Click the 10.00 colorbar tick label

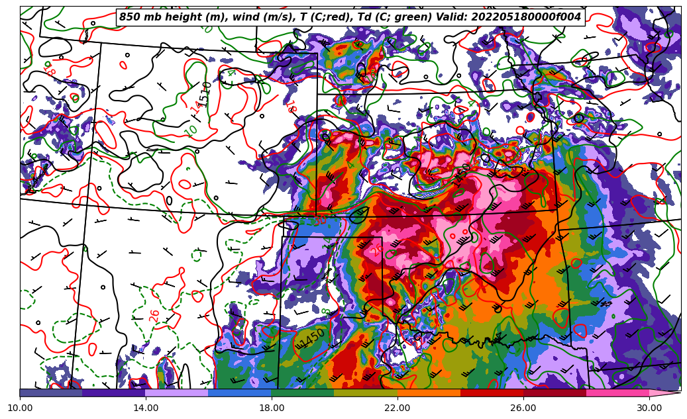[x=20, y=408]
